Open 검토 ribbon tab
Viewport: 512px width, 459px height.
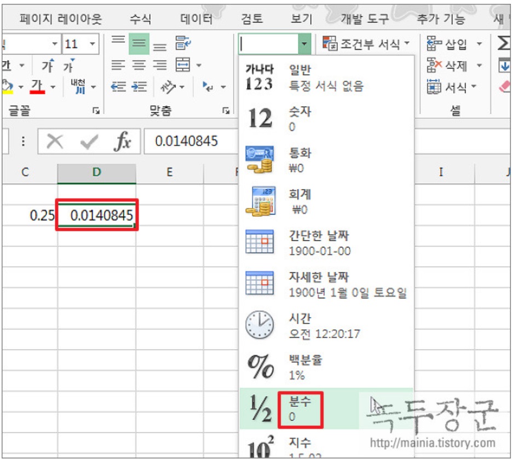[x=252, y=19]
